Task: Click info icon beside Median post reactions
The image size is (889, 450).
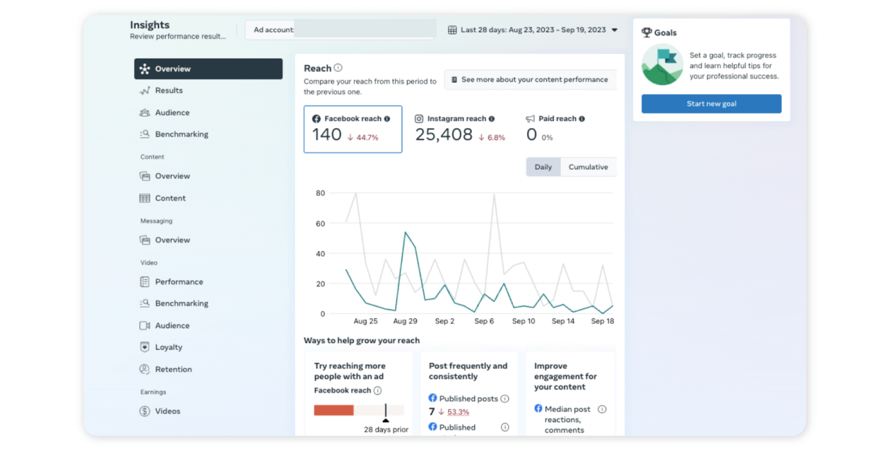Action: tap(602, 409)
